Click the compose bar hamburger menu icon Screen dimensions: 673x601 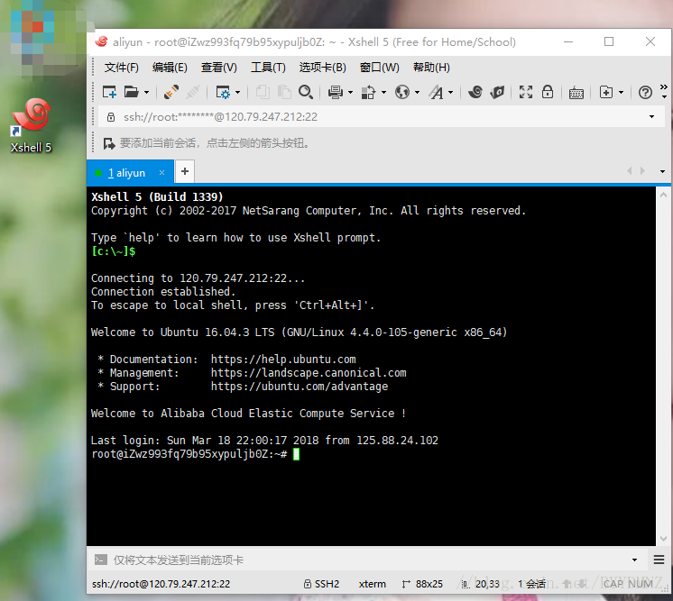(659, 560)
